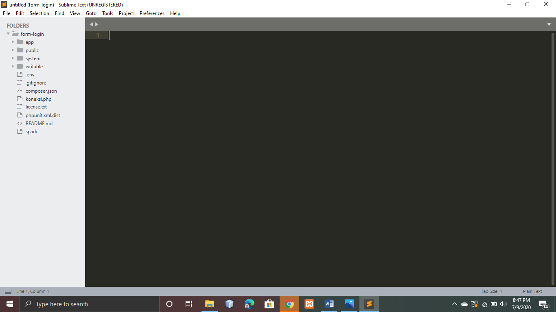556x312 pixels.
Task: Open the notification center
Action: 543,304
